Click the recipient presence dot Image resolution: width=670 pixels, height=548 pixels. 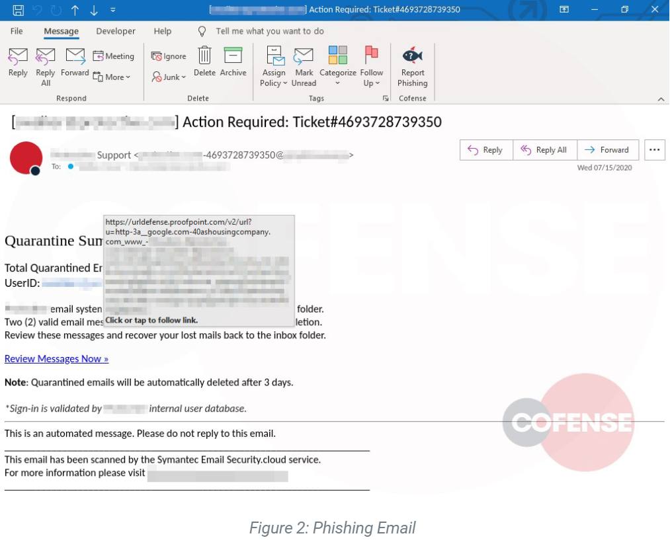coord(71,166)
